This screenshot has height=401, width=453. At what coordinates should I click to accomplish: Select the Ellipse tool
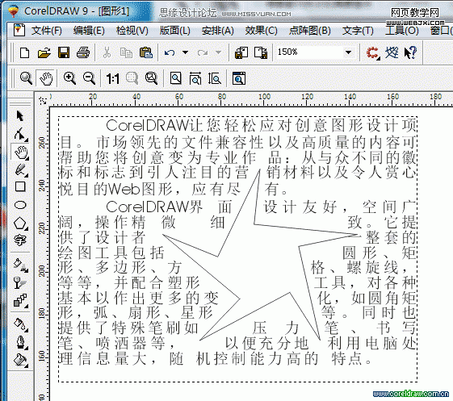click(x=20, y=205)
